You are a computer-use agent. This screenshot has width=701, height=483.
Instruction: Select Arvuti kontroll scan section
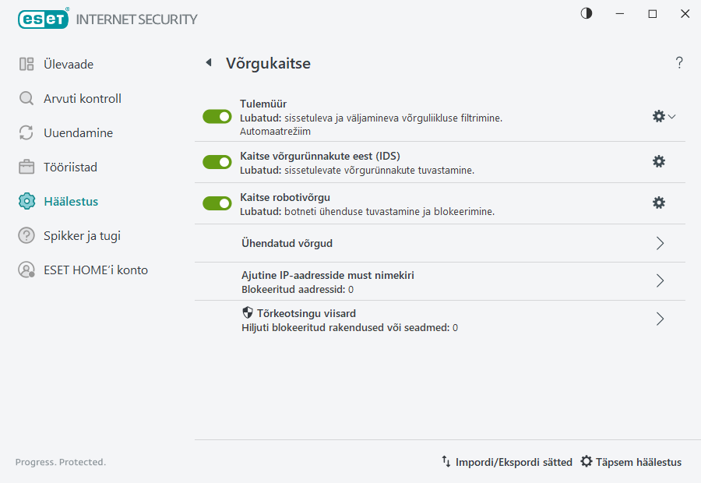[78, 98]
